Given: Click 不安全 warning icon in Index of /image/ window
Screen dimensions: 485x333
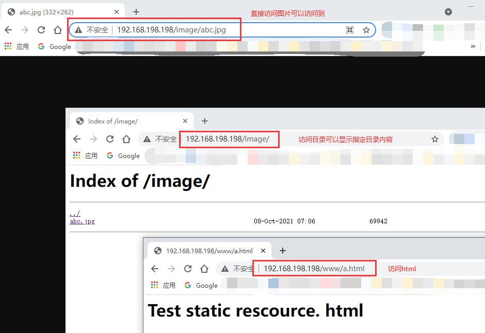Looking at the screenshot, I should 147,139.
